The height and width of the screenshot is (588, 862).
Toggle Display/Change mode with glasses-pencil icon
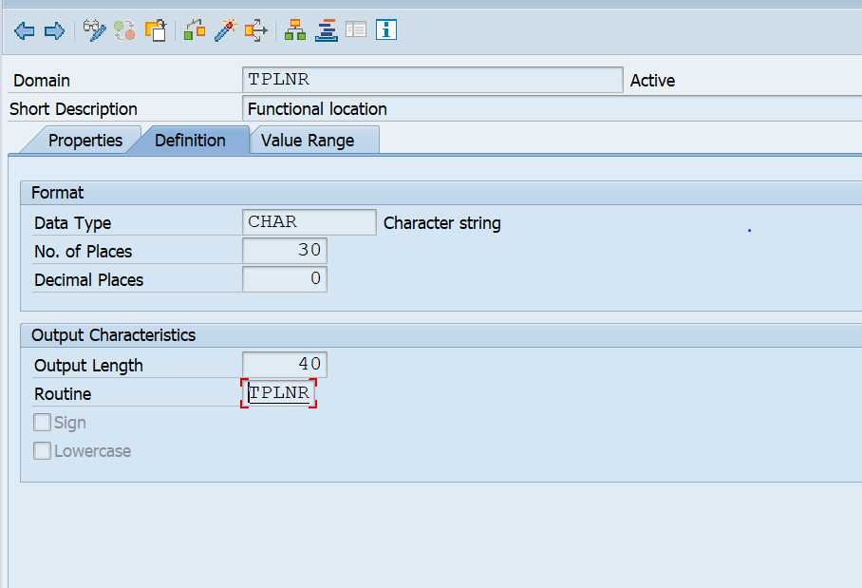point(94,30)
